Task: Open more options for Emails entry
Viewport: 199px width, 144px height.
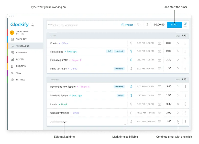Action: [185, 43]
